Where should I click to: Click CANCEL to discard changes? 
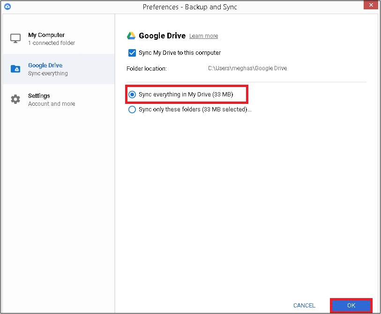tap(304, 305)
